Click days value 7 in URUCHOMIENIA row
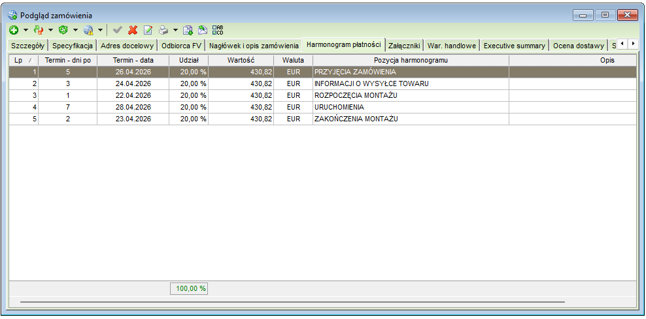The height and width of the screenshot is (319, 646). point(67,107)
